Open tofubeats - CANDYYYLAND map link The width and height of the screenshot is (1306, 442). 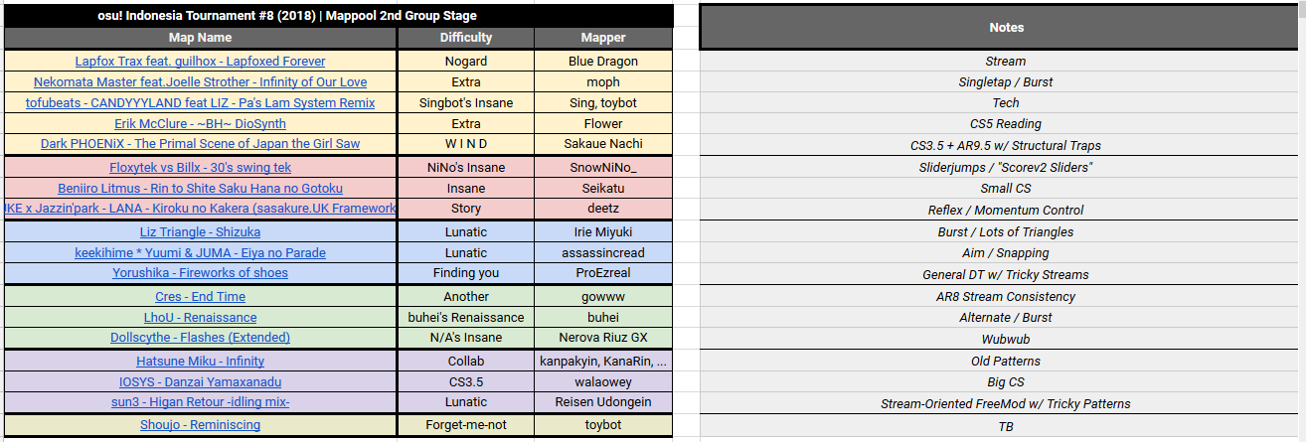point(200,102)
